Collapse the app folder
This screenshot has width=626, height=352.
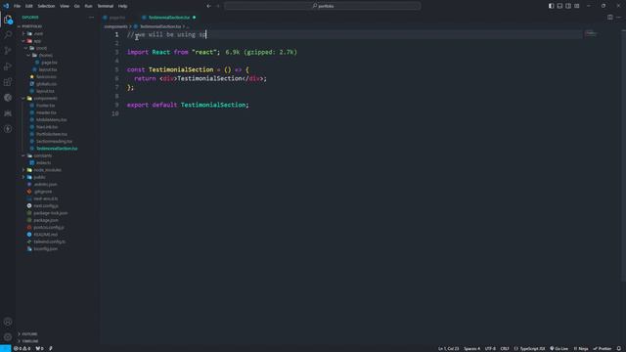(x=37, y=41)
